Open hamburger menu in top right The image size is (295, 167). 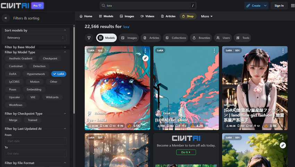(292, 6)
